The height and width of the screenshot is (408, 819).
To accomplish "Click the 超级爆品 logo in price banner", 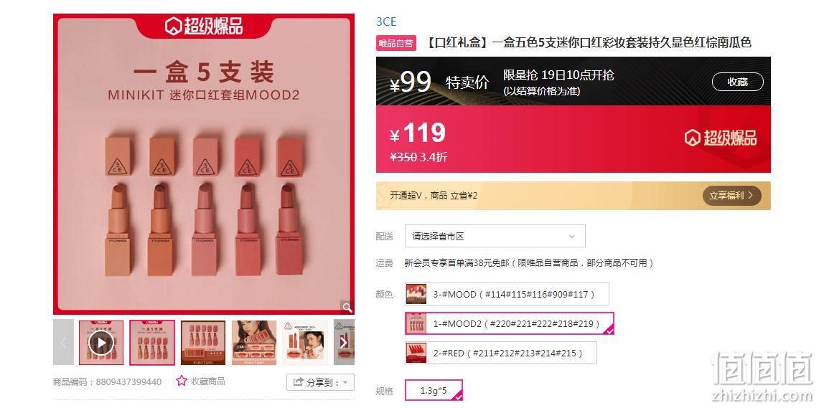I will pyautogui.click(x=720, y=138).
